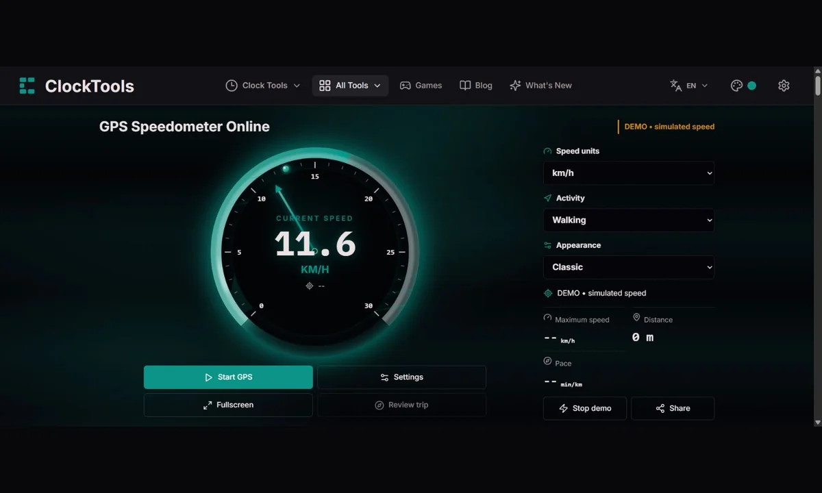Click the GPS crosshair icon under KM/H

click(x=309, y=286)
